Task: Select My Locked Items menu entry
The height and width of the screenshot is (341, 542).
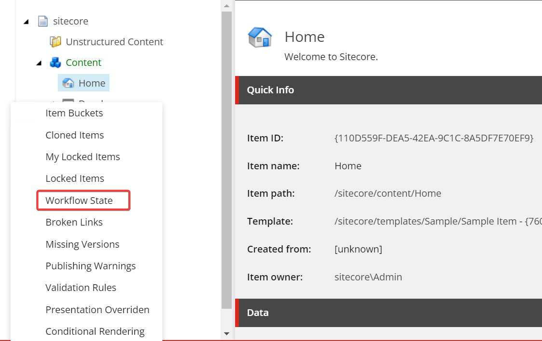Action: pos(82,157)
